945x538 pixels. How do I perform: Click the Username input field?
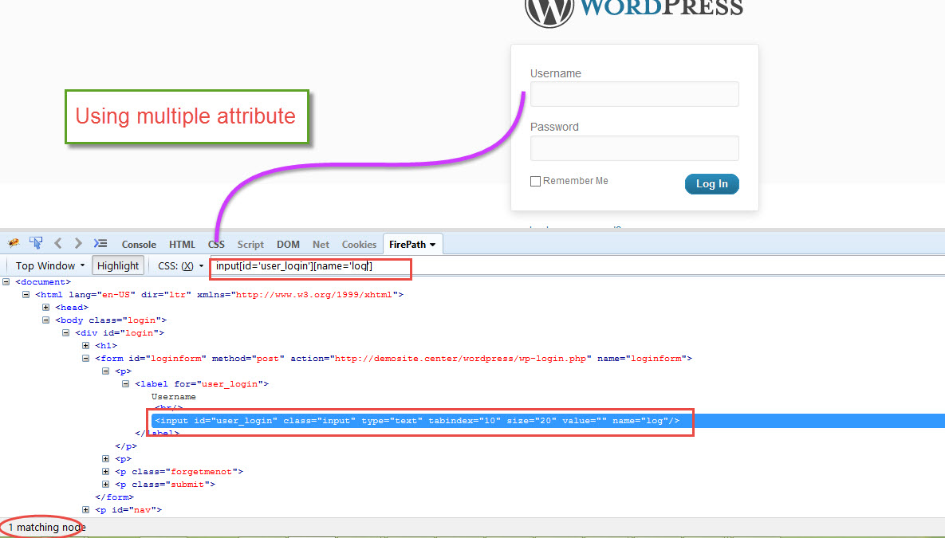634,93
